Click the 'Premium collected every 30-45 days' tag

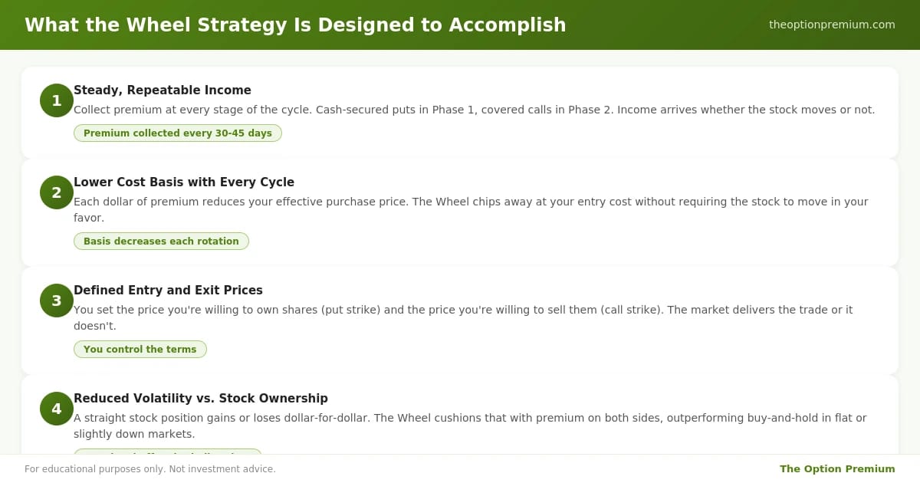point(178,133)
